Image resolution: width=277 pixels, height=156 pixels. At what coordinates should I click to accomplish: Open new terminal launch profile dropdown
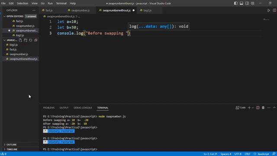(253, 108)
